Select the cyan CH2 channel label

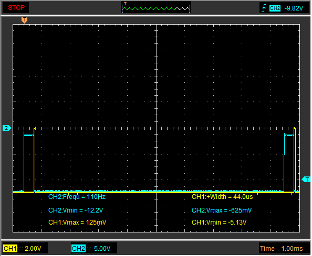(78, 248)
